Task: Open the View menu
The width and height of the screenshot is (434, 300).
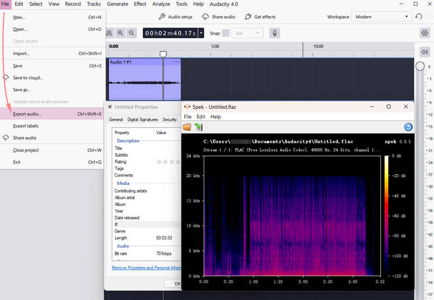Action: coord(54,4)
